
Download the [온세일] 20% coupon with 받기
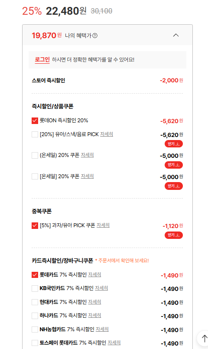pyautogui.click(x=174, y=186)
